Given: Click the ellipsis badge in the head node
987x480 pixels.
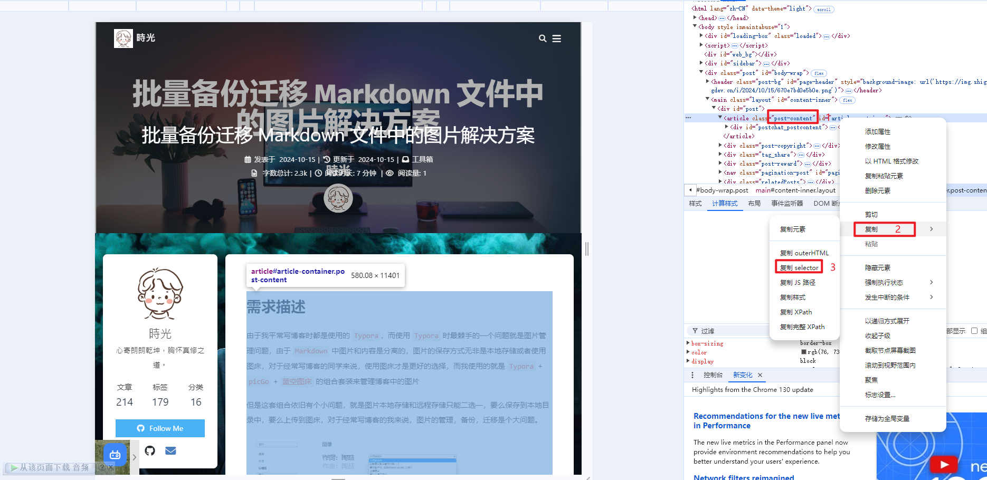Looking at the screenshot, I should (x=722, y=18).
